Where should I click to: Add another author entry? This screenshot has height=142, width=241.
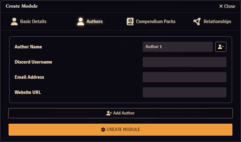[120, 113]
